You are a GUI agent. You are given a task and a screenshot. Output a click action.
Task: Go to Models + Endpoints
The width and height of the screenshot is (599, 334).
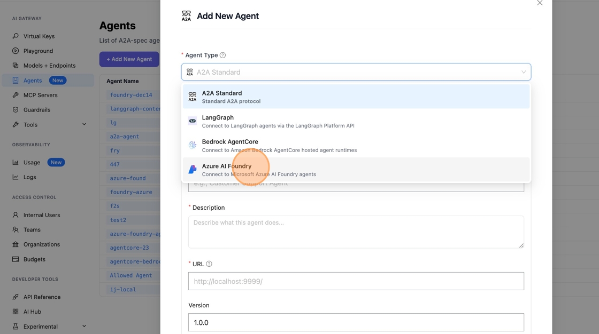point(49,66)
